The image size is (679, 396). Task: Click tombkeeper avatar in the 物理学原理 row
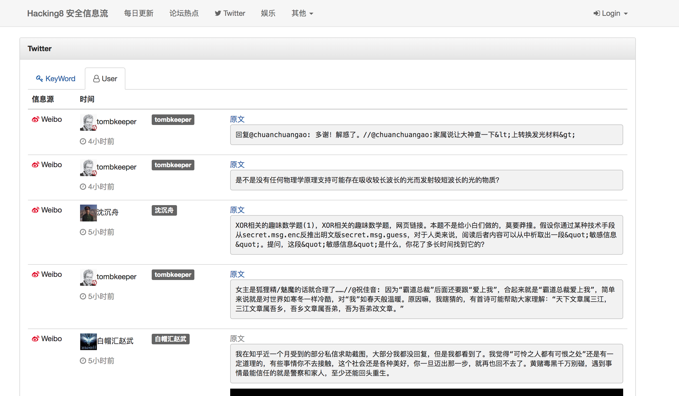(88, 168)
